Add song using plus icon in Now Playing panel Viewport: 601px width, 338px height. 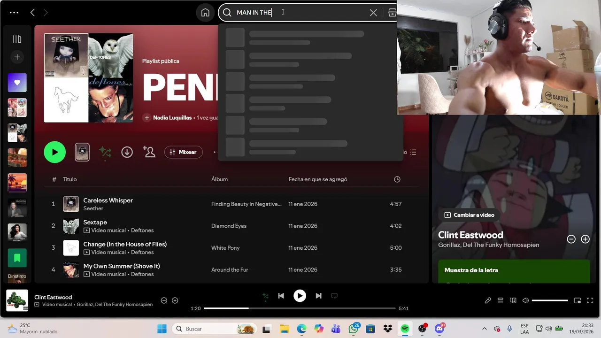coord(585,239)
